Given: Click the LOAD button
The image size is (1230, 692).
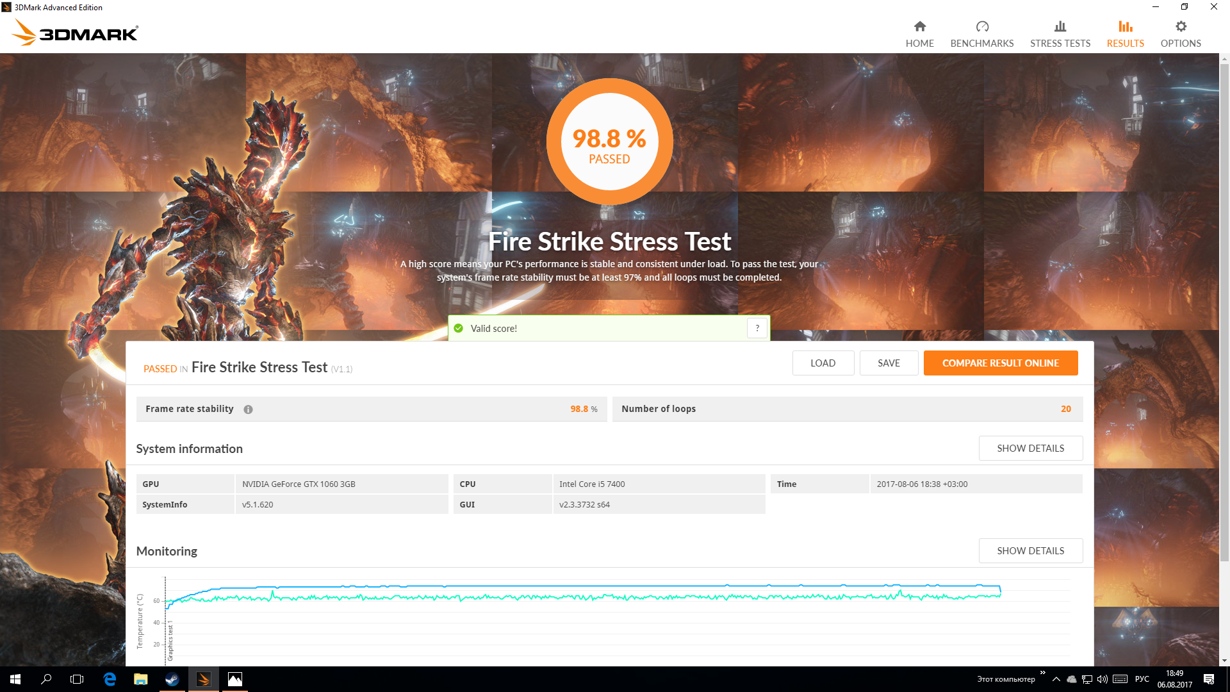Looking at the screenshot, I should 823,363.
